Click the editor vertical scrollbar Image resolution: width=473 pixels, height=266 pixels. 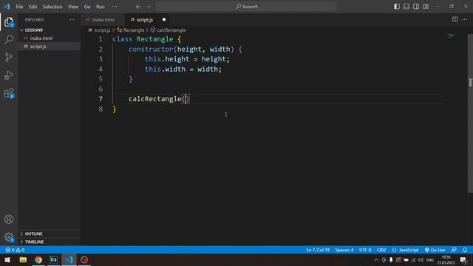point(470,112)
